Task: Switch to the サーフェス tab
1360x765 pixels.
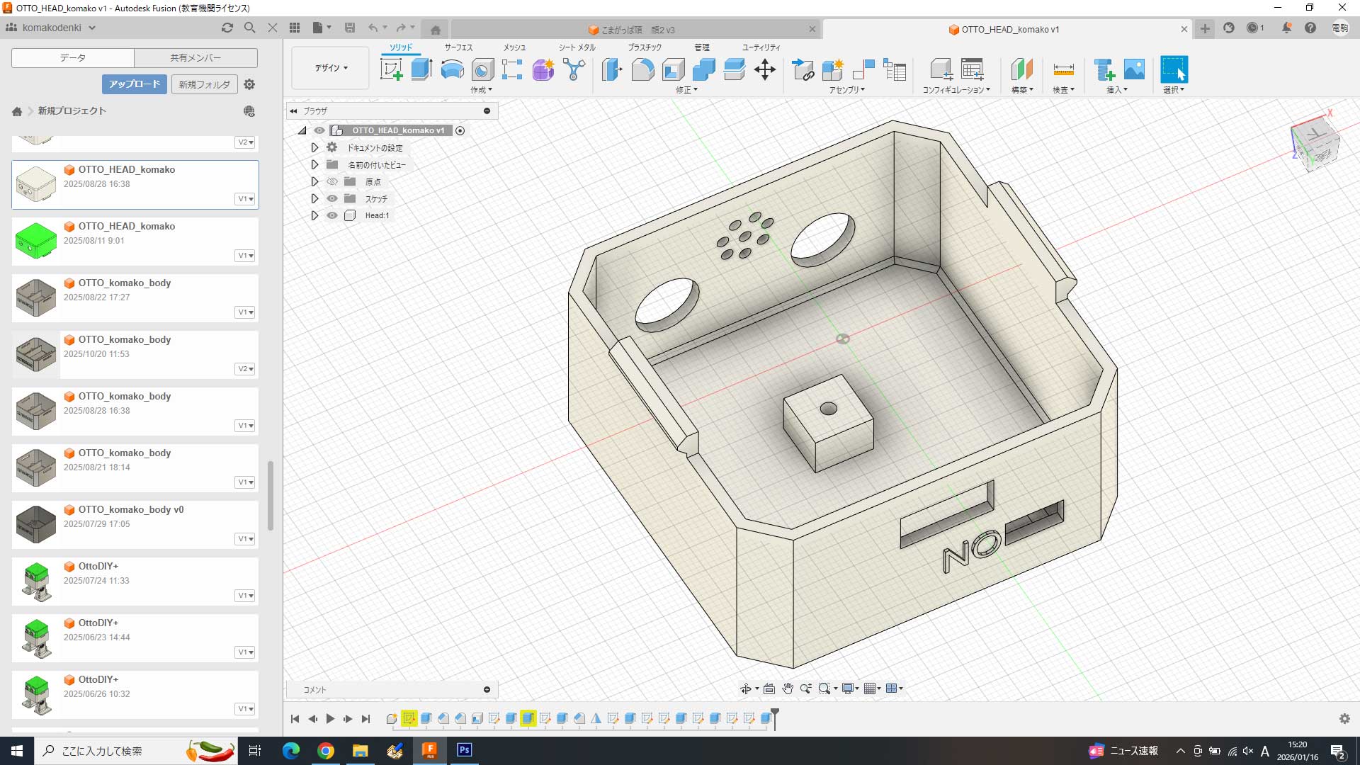Action: [x=458, y=47]
